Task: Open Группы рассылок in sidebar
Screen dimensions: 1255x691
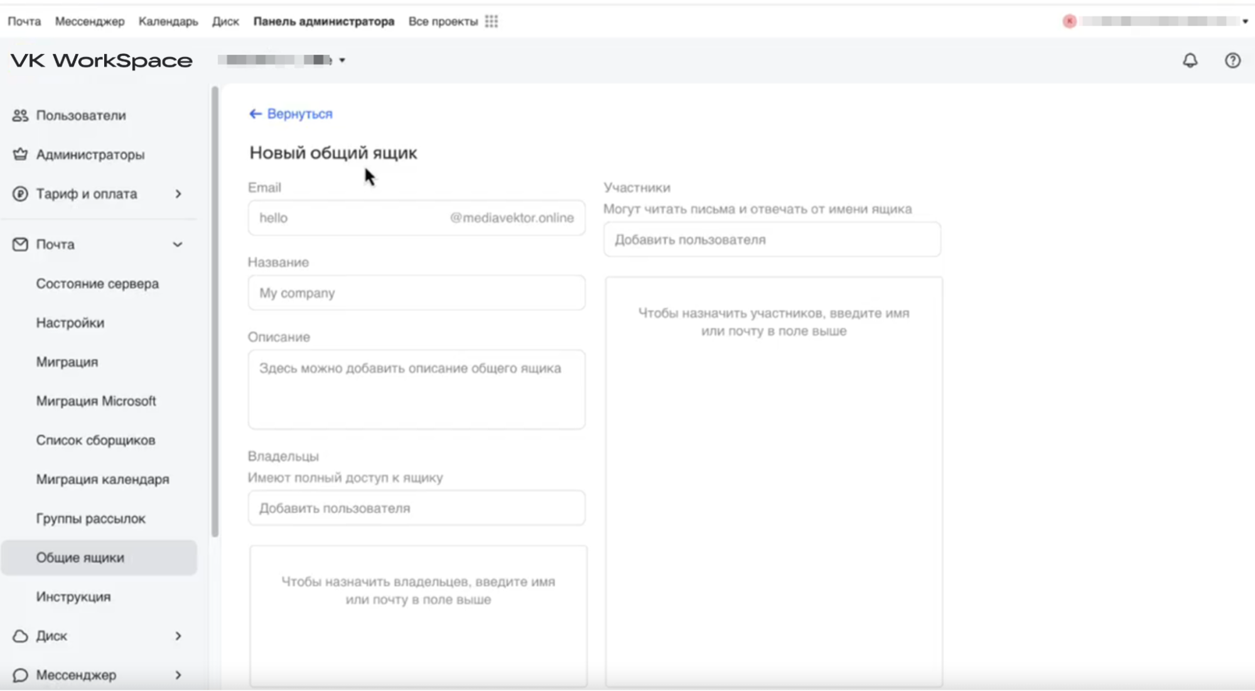Action: click(x=90, y=518)
